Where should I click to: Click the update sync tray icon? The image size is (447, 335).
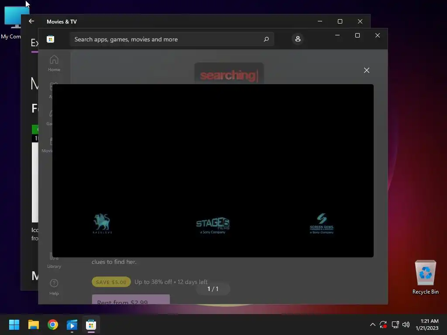click(x=383, y=325)
